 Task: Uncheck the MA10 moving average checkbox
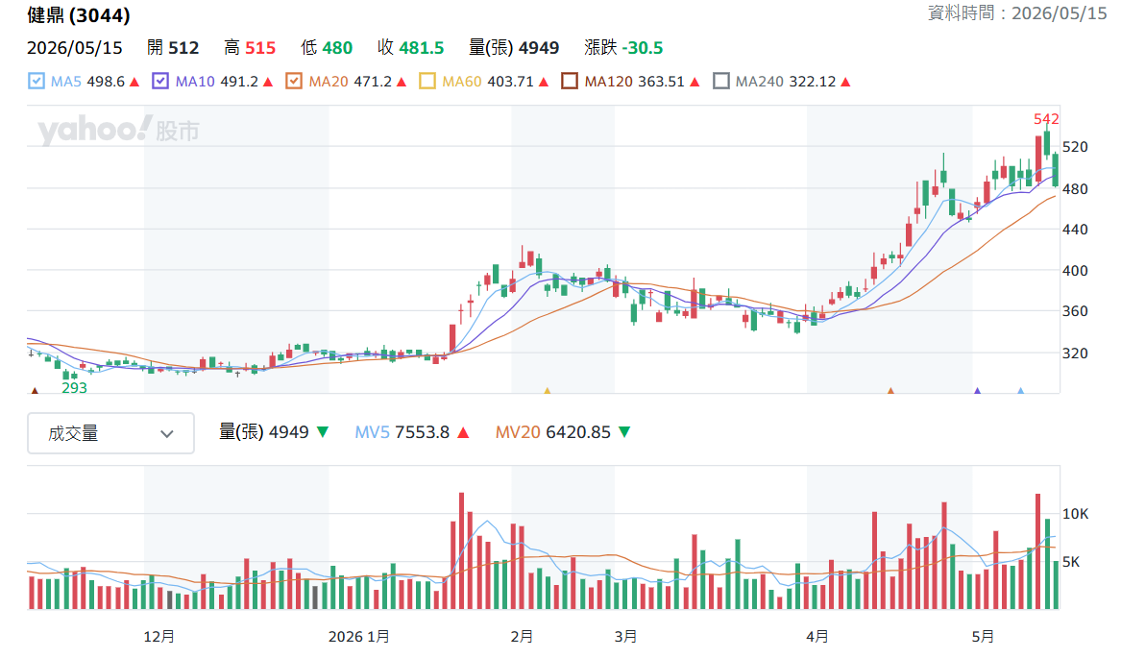(160, 82)
